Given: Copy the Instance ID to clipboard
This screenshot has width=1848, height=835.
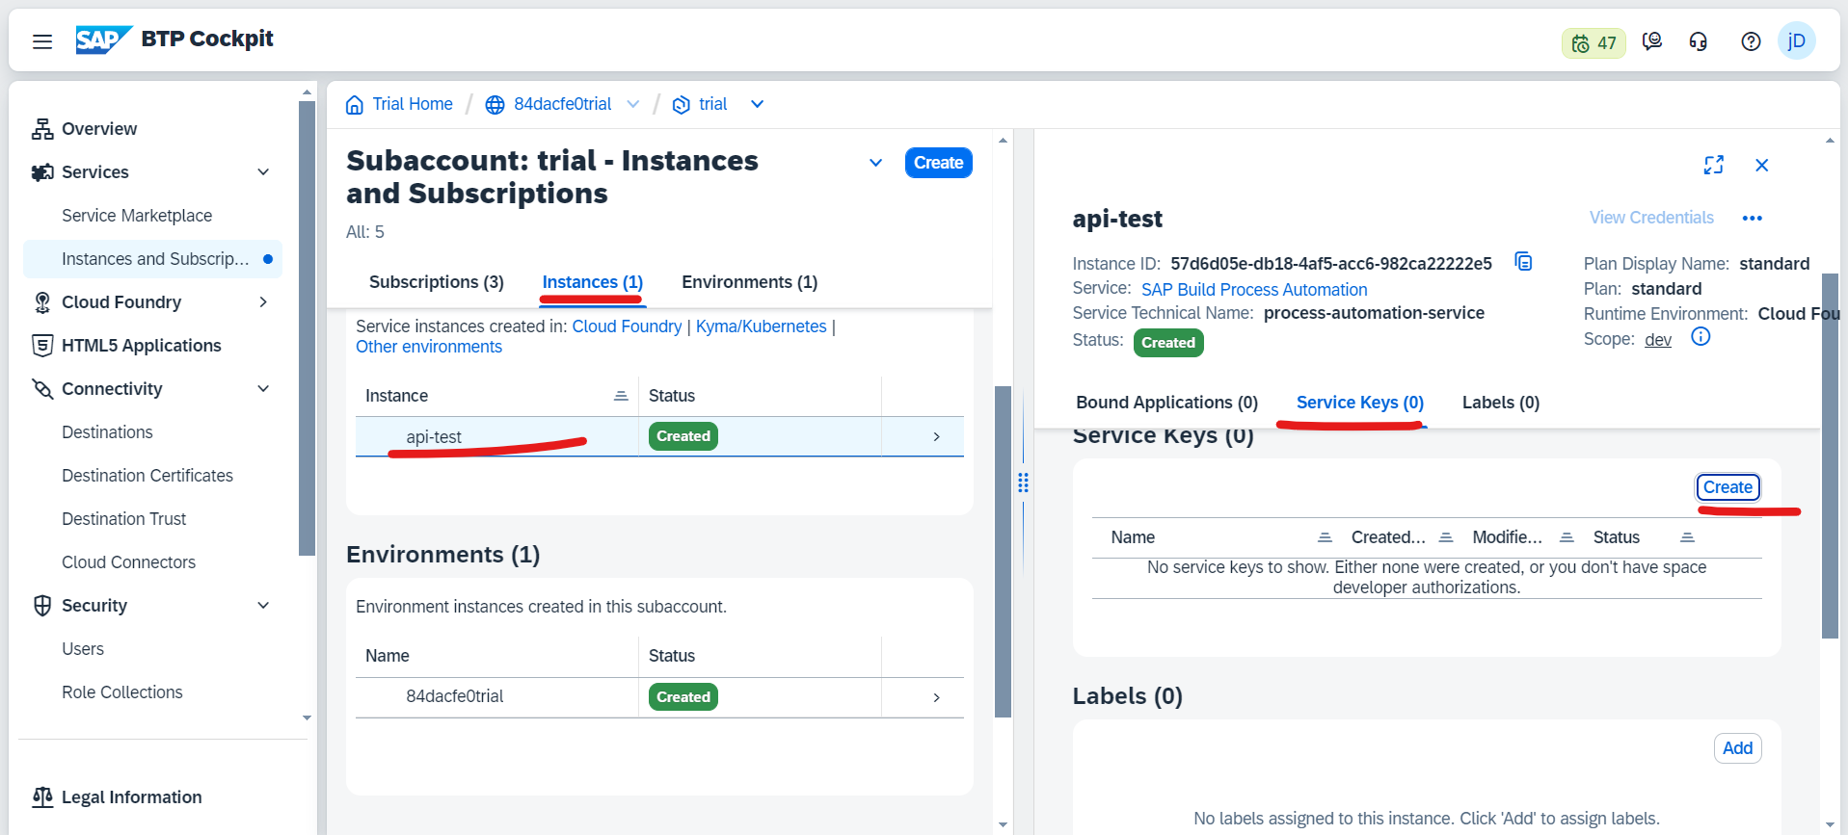Looking at the screenshot, I should [x=1523, y=262].
